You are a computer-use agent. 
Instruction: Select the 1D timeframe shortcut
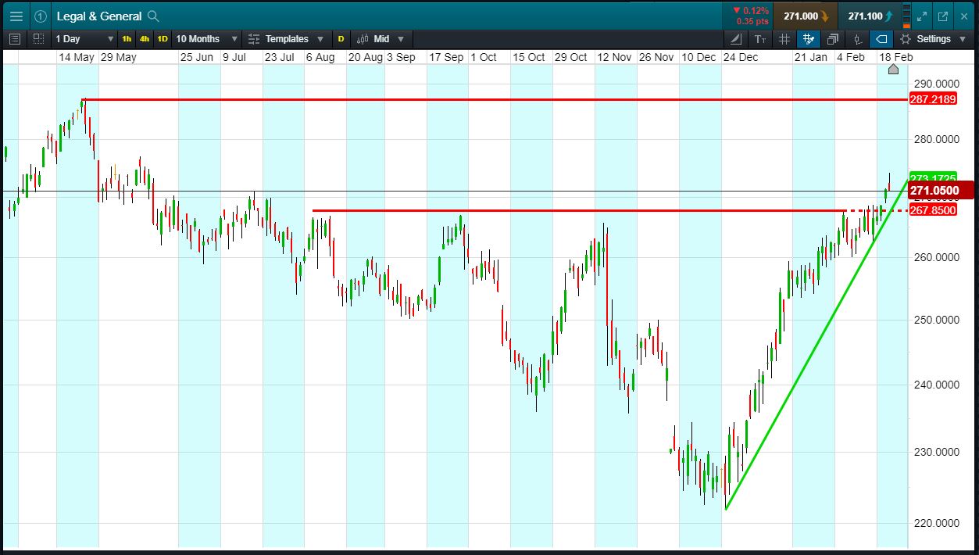tap(163, 38)
